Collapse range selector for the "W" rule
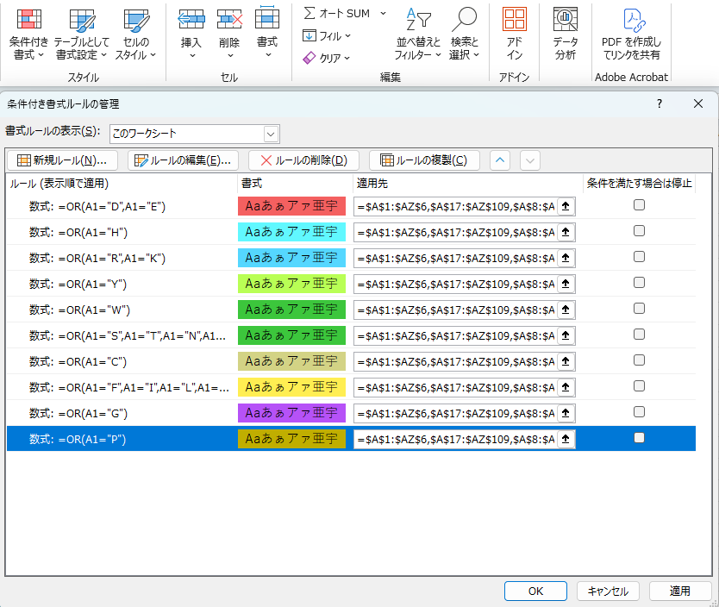 pos(566,310)
